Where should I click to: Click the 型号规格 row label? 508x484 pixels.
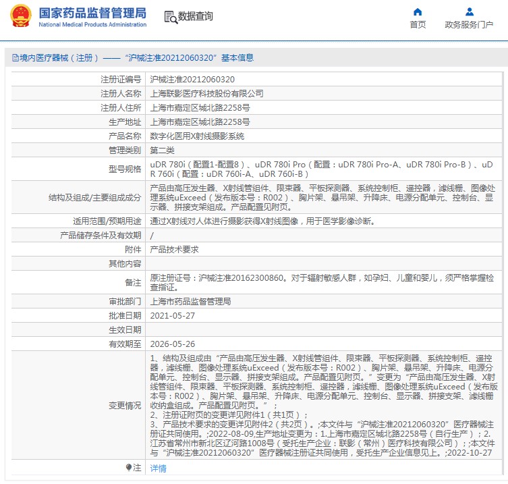click(x=125, y=169)
